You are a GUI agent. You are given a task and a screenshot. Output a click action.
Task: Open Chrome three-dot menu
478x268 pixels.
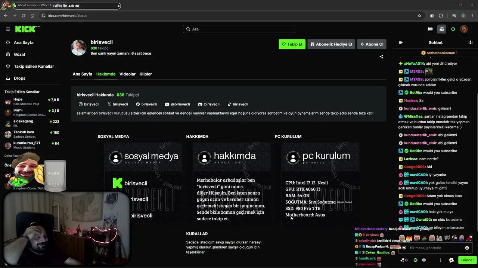472,16
